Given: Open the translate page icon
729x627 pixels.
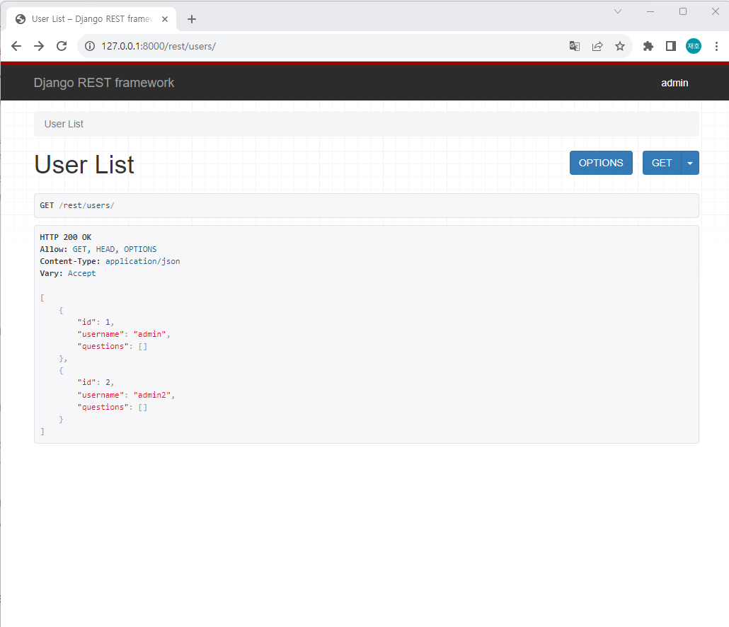Looking at the screenshot, I should (575, 46).
